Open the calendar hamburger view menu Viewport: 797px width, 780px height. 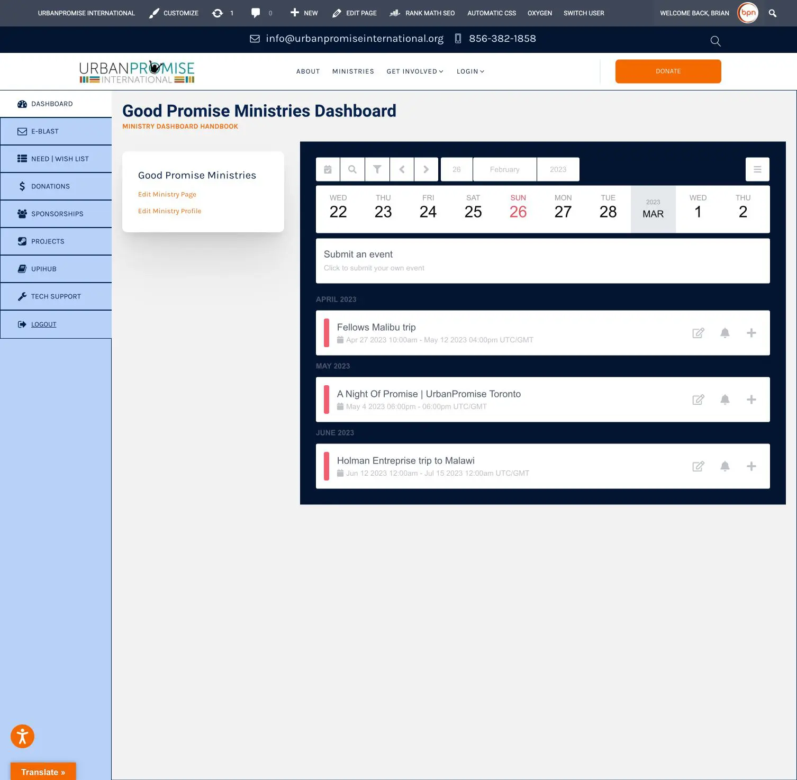click(x=757, y=169)
